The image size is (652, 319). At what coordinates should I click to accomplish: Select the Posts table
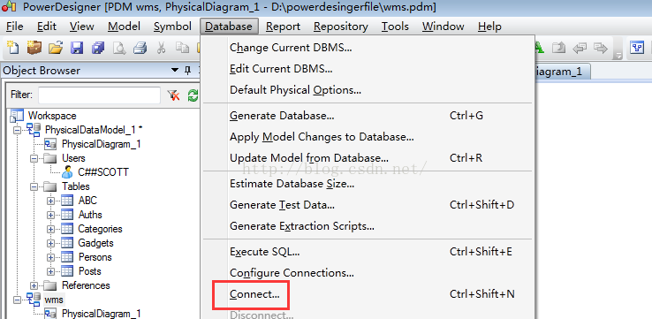[89, 271]
